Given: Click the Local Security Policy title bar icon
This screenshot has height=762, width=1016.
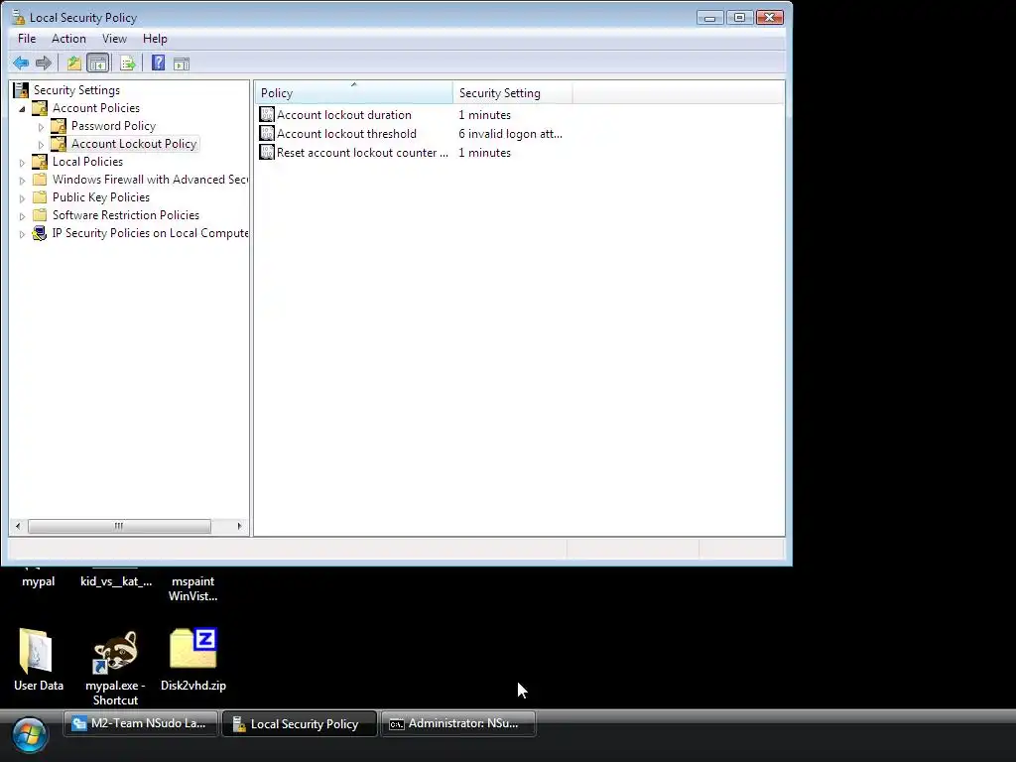Looking at the screenshot, I should tap(18, 18).
